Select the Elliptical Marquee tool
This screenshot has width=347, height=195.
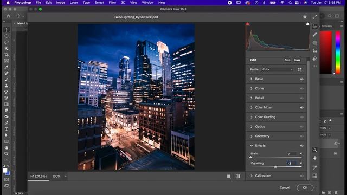pos(7,36)
